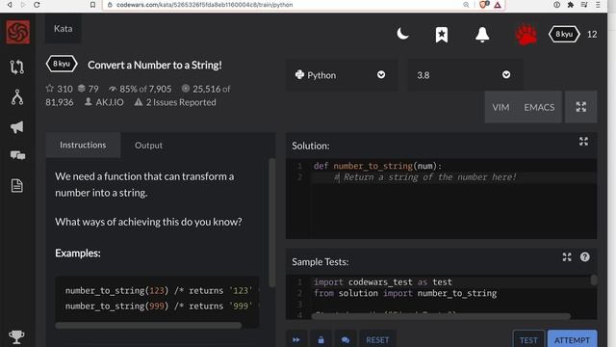
Task: Open the Sample Tests help icon
Action: point(584,257)
